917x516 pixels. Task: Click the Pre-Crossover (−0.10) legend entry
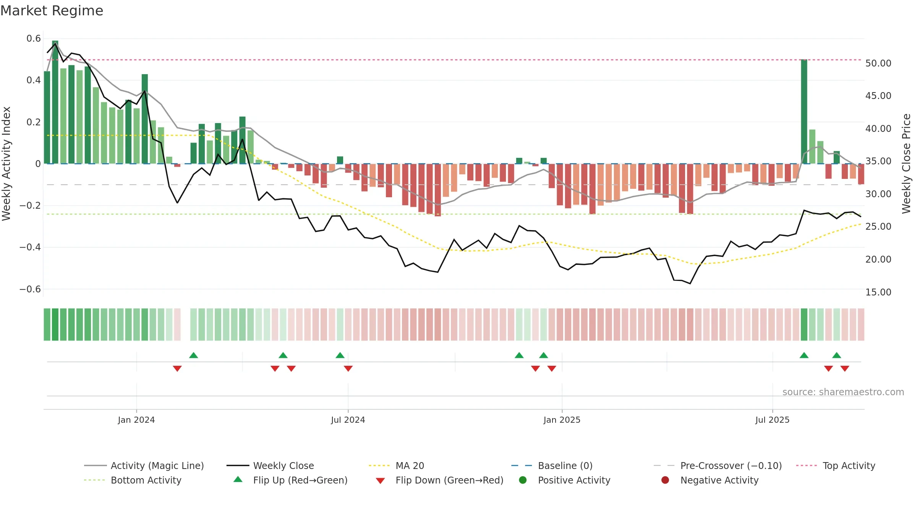pyautogui.click(x=718, y=466)
